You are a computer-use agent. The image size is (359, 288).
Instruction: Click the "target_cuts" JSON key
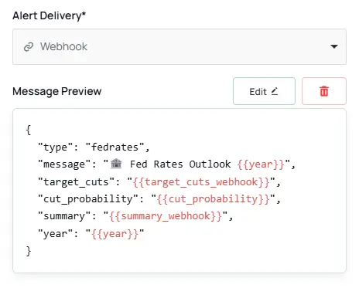tap(76, 182)
